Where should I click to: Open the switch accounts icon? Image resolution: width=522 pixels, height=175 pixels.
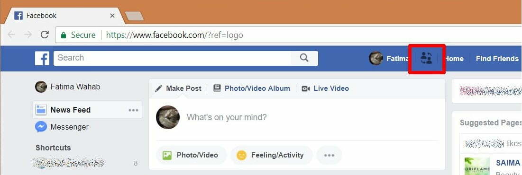pyautogui.click(x=426, y=58)
